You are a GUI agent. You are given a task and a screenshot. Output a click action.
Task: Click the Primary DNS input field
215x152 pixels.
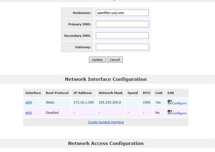(122, 24)
